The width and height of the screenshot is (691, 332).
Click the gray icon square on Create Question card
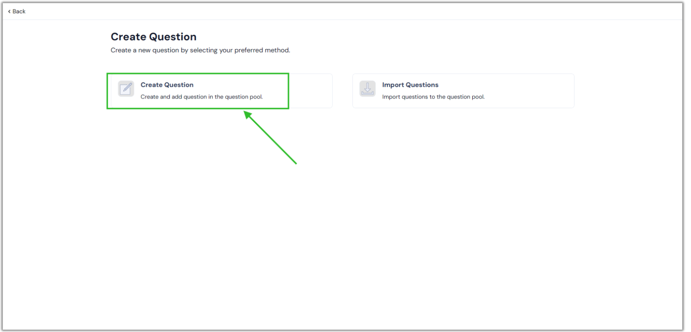(x=126, y=89)
